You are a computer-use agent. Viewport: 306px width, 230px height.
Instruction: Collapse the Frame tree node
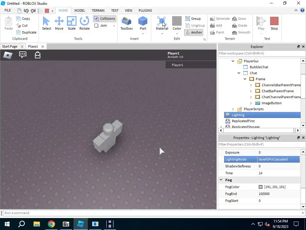click(245, 79)
